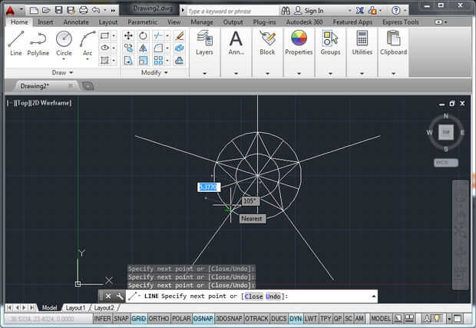
Task: Open the Layout1 drawing tab
Action: click(75, 307)
